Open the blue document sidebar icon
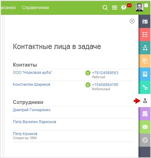The width and height of the screenshot is (151, 158). (145, 74)
